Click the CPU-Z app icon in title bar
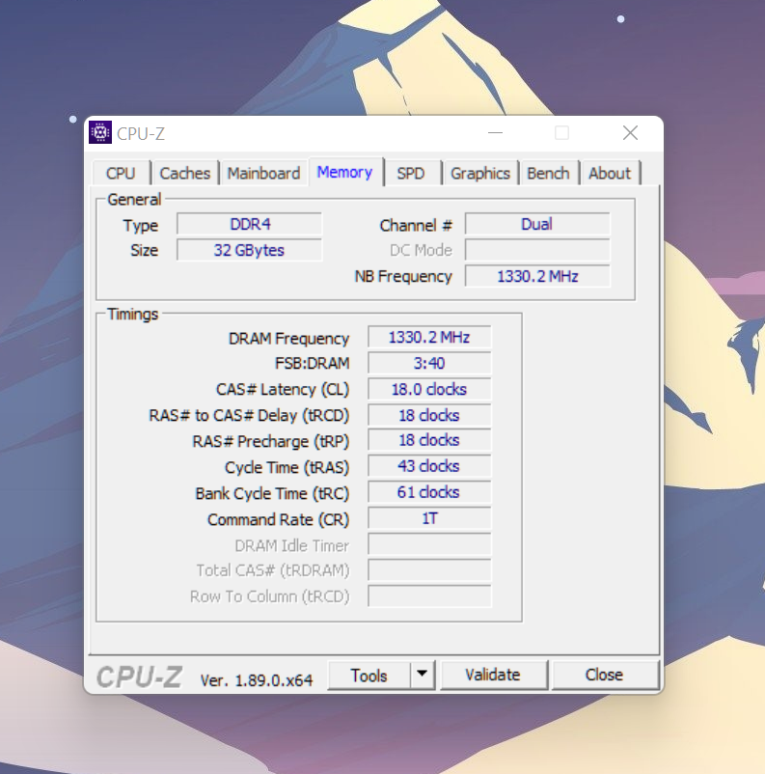The width and height of the screenshot is (765, 774). (x=100, y=132)
